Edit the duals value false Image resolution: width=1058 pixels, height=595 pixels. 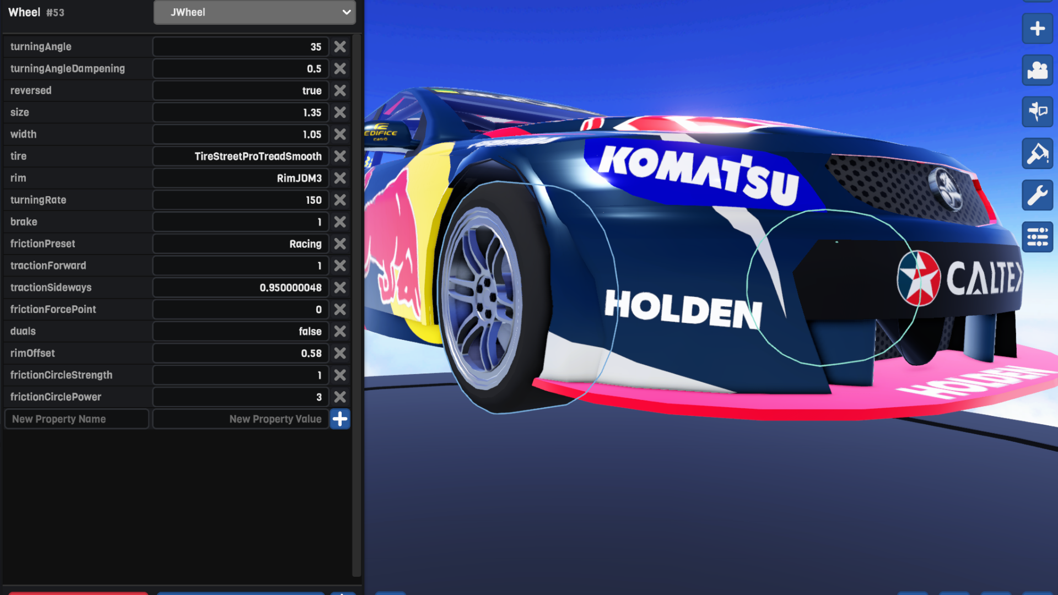tap(241, 331)
